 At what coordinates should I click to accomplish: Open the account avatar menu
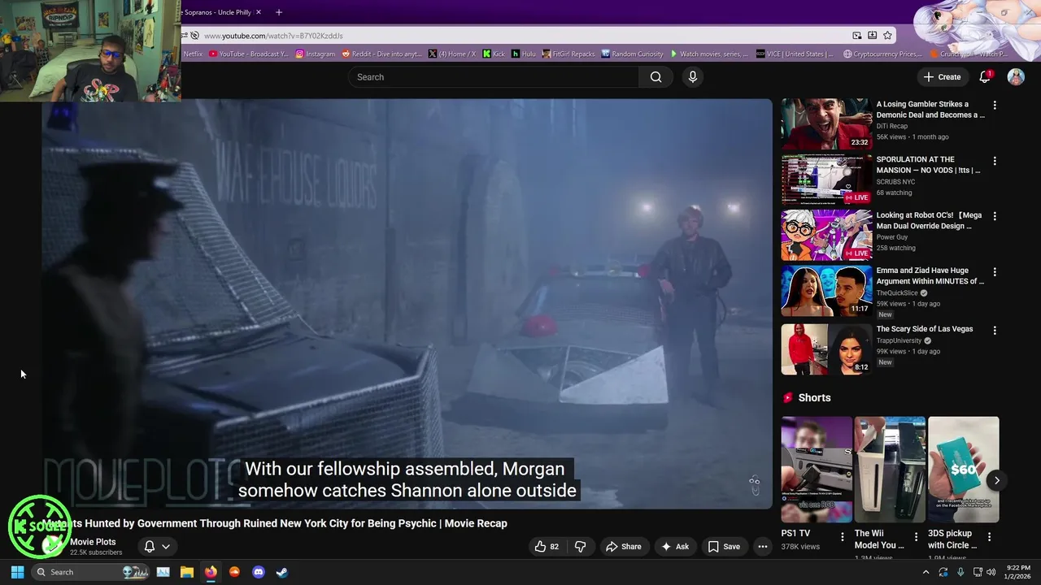(x=1016, y=77)
